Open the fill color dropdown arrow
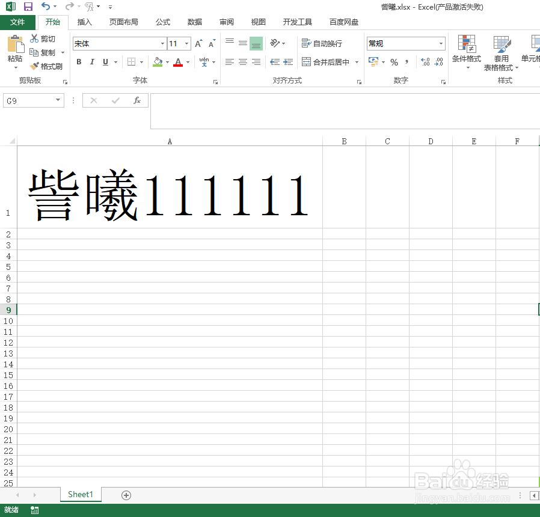This screenshot has height=517, width=540. (x=168, y=62)
